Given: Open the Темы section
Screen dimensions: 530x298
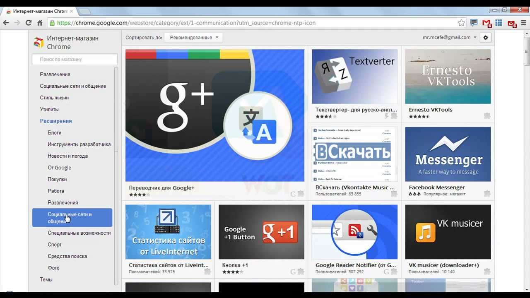Looking at the screenshot, I should click(46, 279).
